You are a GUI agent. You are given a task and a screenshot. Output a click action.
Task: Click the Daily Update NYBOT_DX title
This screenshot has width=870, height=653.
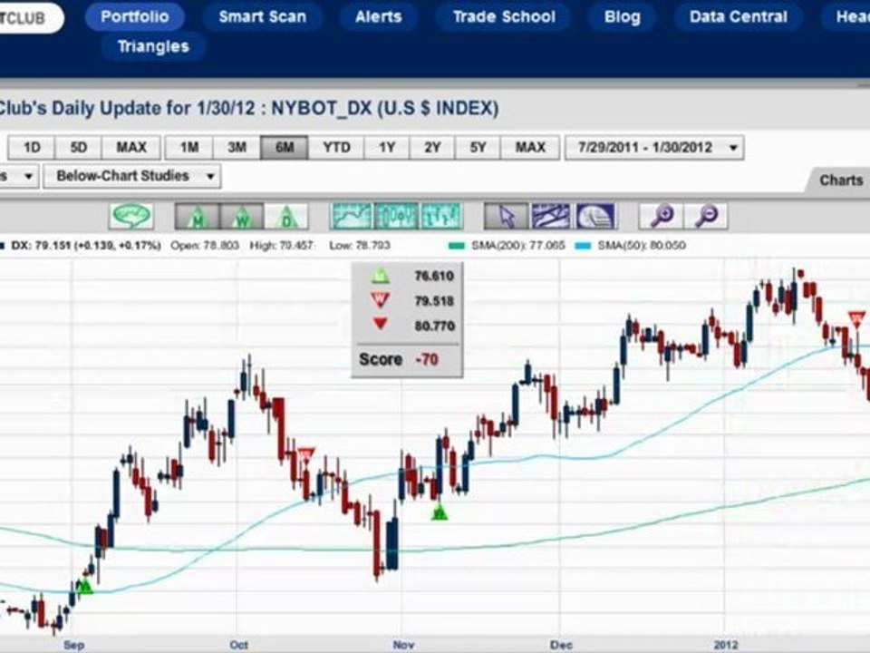(248, 108)
